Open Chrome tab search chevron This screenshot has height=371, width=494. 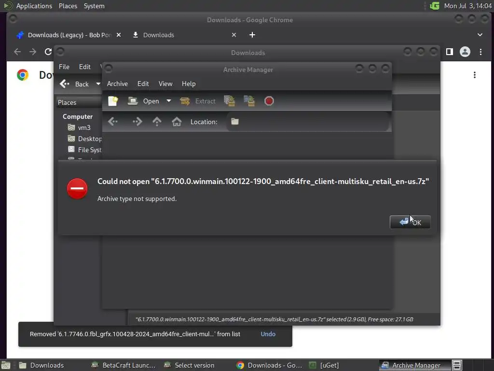480,35
